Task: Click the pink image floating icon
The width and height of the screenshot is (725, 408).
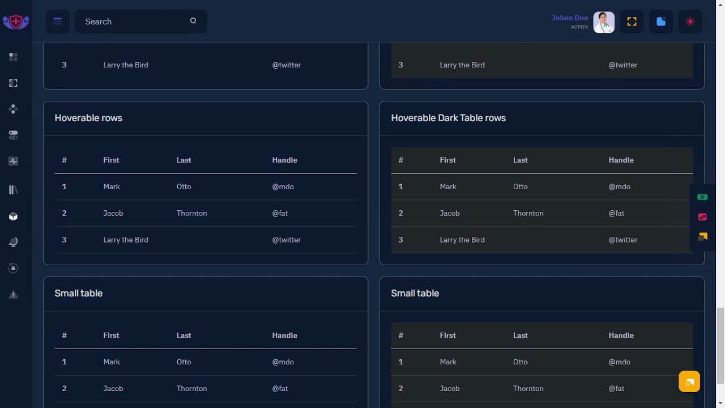Action: (x=702, y=217)
